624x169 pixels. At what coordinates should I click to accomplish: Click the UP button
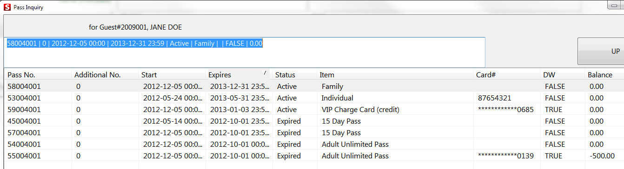(x=601, y=51)
